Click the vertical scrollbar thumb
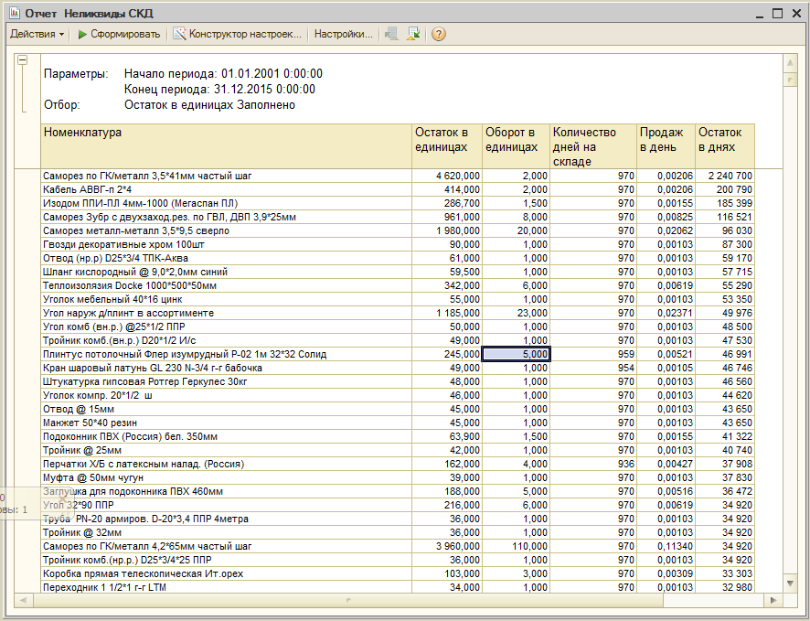 click(x=790, y=80)
